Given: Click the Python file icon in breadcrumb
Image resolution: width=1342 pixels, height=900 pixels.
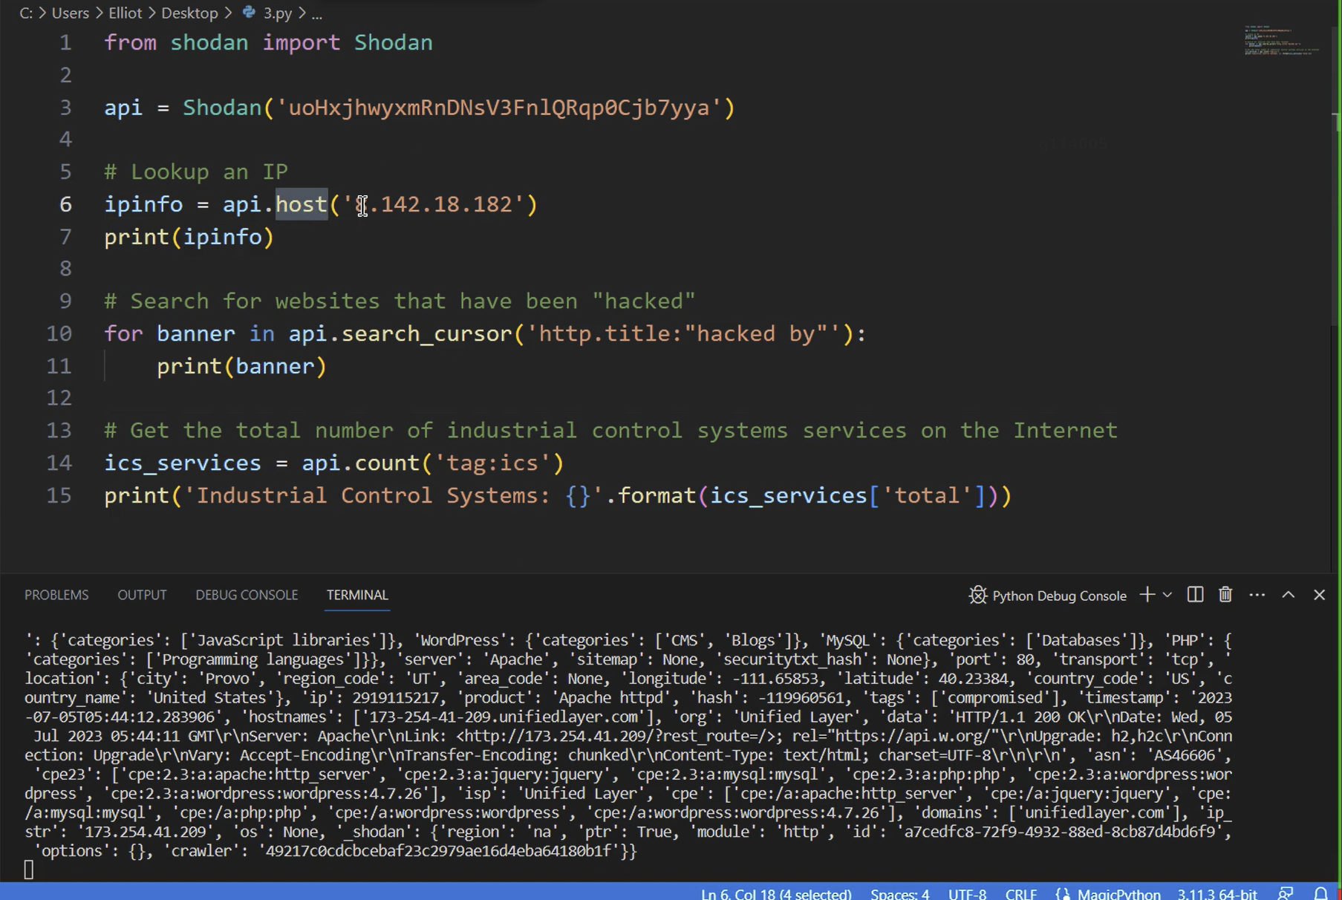Looking at the screenshot, I should tap(250, 13).
